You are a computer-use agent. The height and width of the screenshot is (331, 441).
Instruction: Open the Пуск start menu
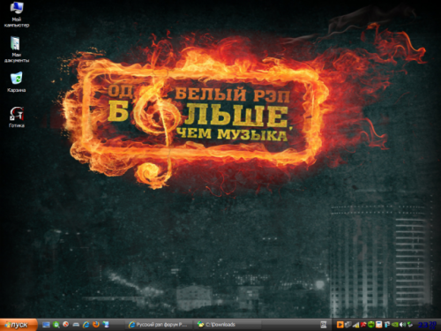19,325
